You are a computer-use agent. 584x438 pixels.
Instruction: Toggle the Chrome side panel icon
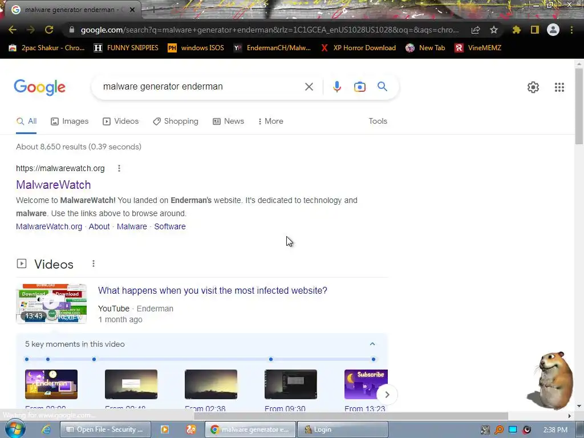click(x=535, y=30)
